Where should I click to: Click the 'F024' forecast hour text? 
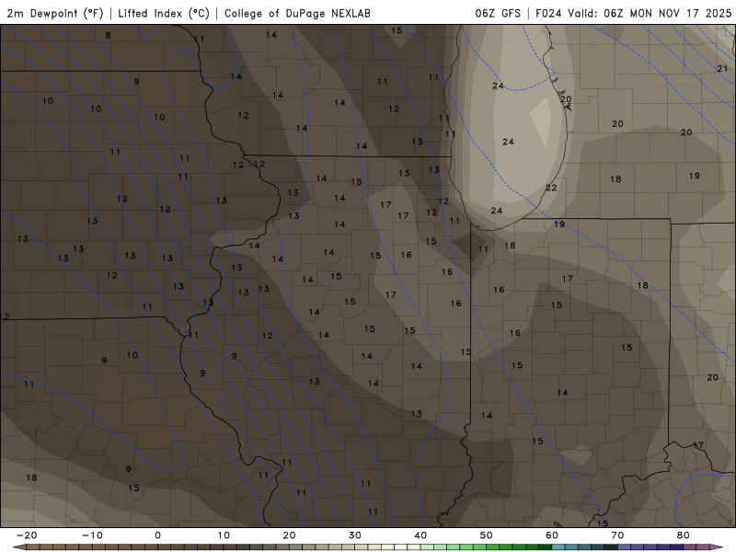click(548, 13)
